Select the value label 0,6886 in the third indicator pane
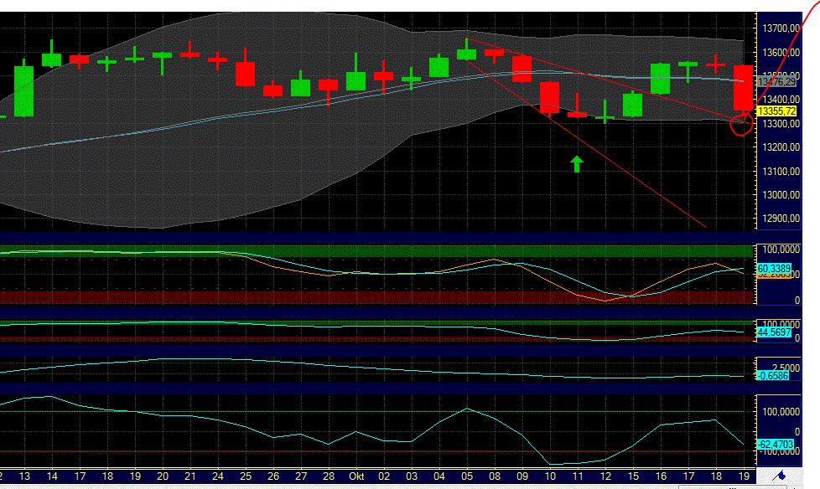This screenshot has width=820, height=489. click(774, 376)
